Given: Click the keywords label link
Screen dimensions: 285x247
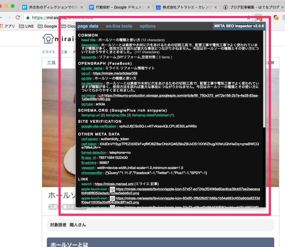Looking at the screenshot, I should point(89,57).
